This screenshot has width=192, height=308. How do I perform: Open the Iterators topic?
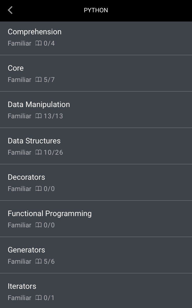22,286
